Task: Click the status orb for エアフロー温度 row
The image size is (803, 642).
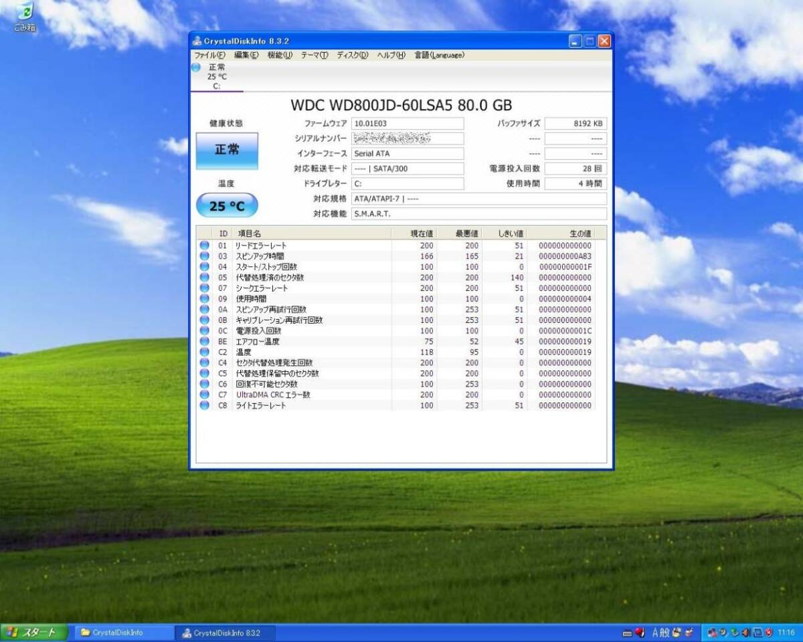Action: coord(204,342)
